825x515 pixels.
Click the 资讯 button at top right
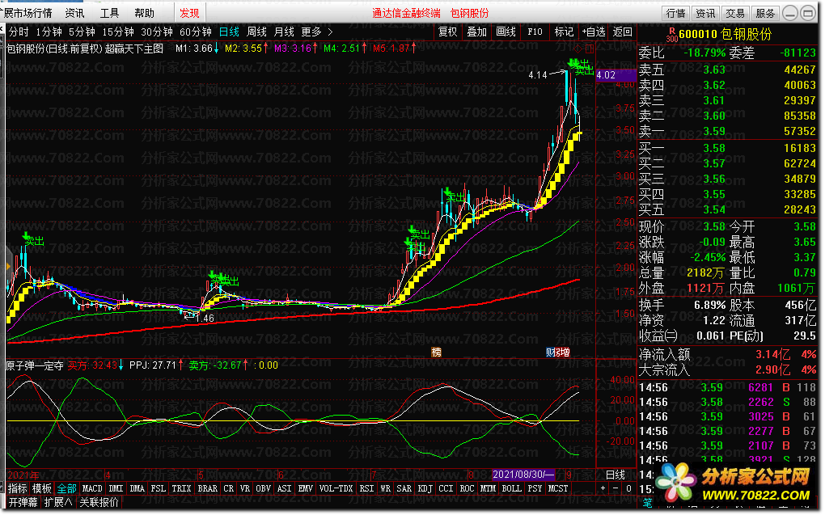pos(705,13)
